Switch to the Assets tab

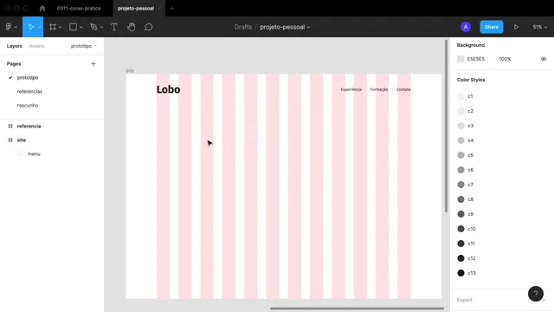point(36,46)
